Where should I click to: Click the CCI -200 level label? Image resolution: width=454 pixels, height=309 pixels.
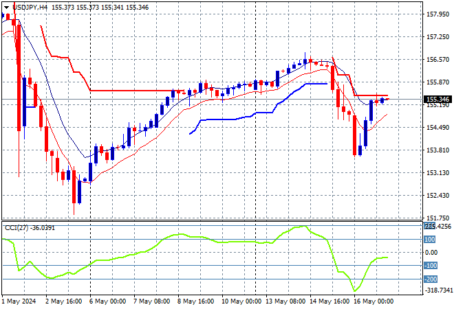[x=431, y=279]
